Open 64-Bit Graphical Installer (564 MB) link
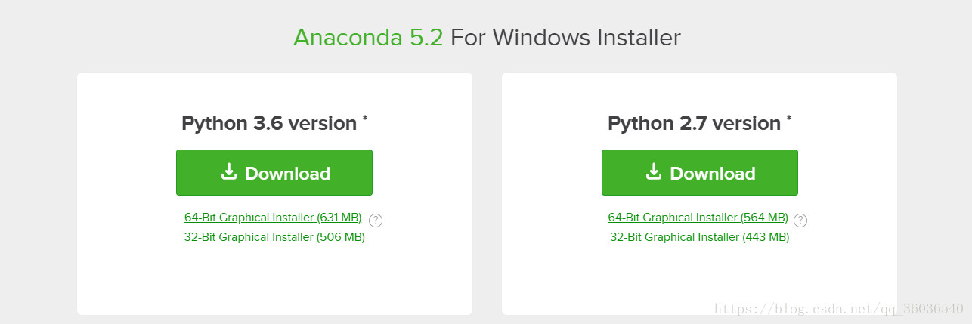This screenshot has width=972, height=324. 698,218
